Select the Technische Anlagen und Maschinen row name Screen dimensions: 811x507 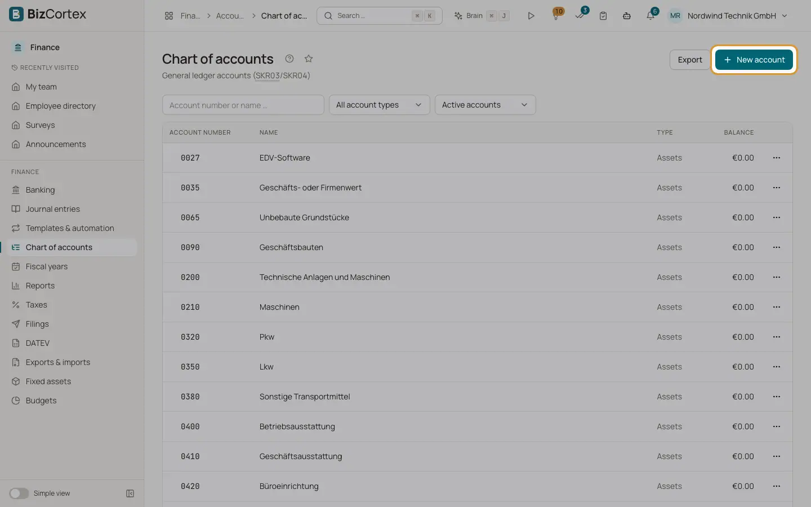324,277
